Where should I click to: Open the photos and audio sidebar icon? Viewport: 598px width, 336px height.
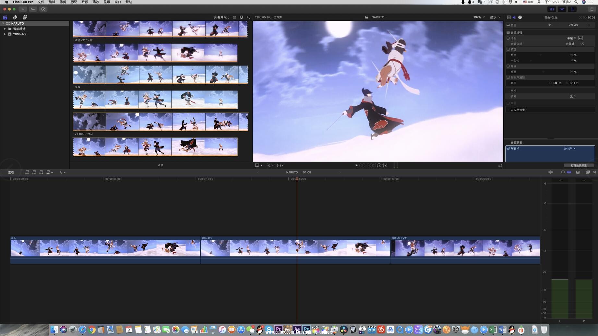(x=15, y=17)
